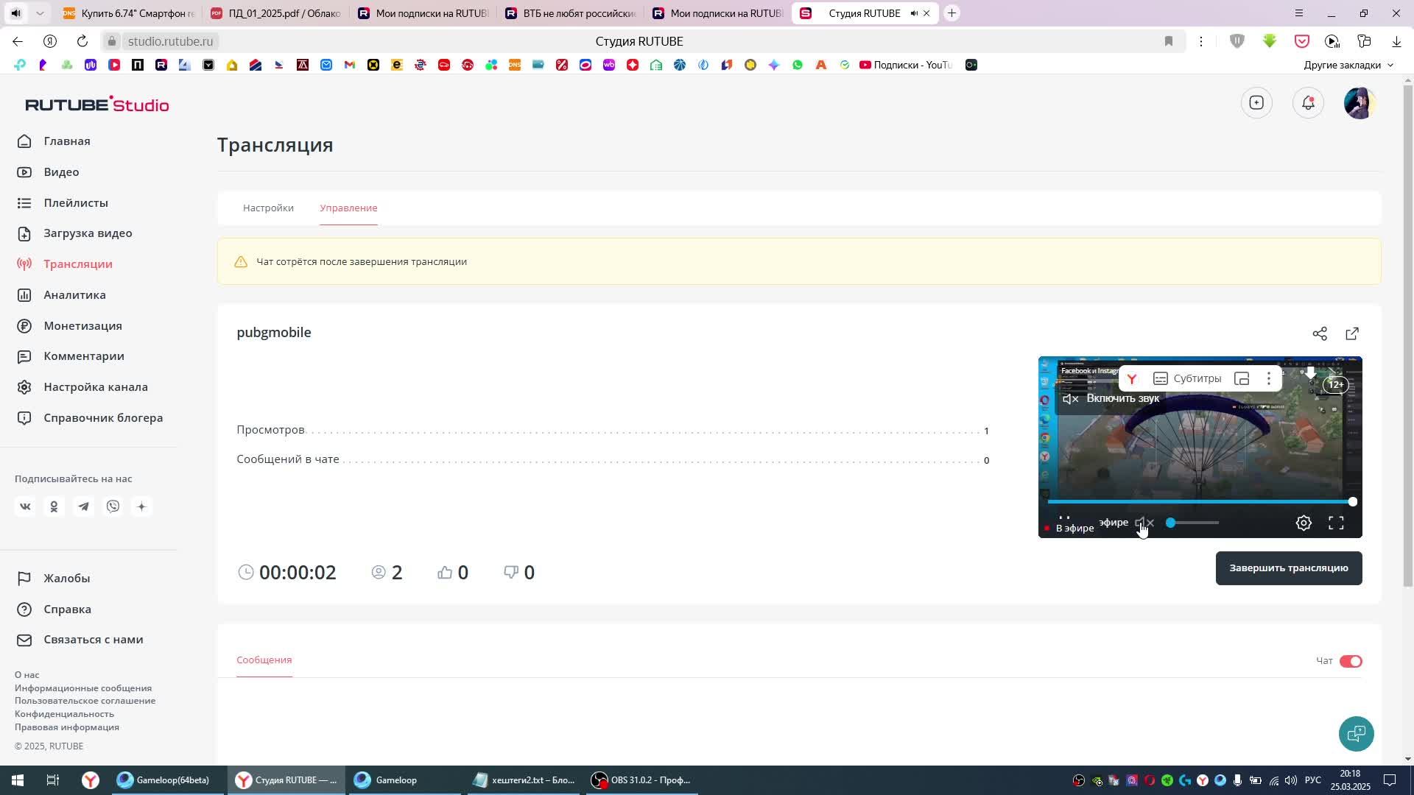Click Завершить трансляцию button
The width and height of the screenshot is (1414, 795).
(1288, 568)
